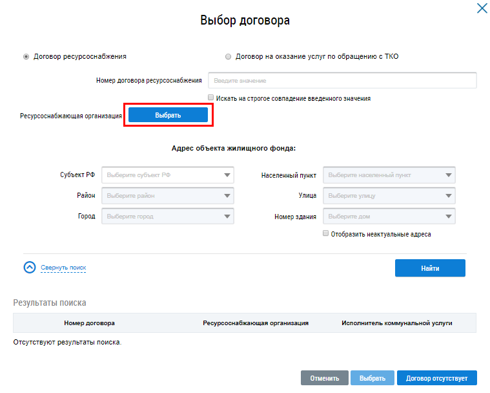Enable 'Искать на строгое совпадение' checkbox
The width and height of the screenshot is (490, 393).
(x=211, y=98)
